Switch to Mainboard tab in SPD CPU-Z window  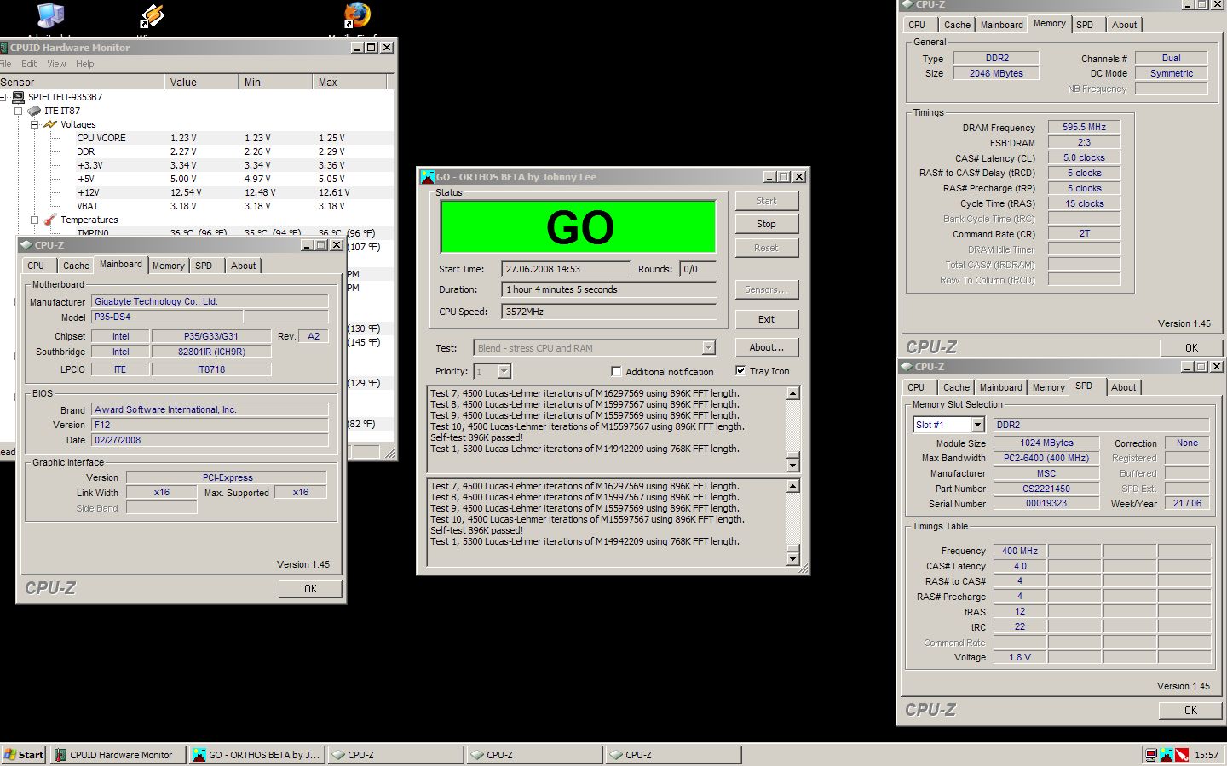[x=1000, y=387]
